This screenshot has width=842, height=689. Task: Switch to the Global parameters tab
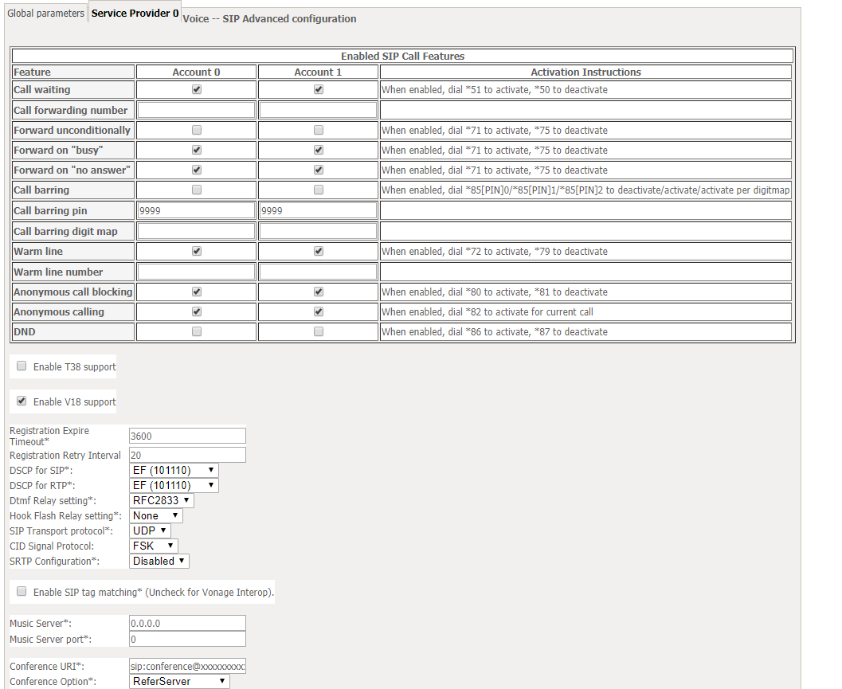(45, 13)
